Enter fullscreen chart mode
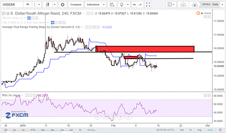The image size is (226, 133). (148, 5)
